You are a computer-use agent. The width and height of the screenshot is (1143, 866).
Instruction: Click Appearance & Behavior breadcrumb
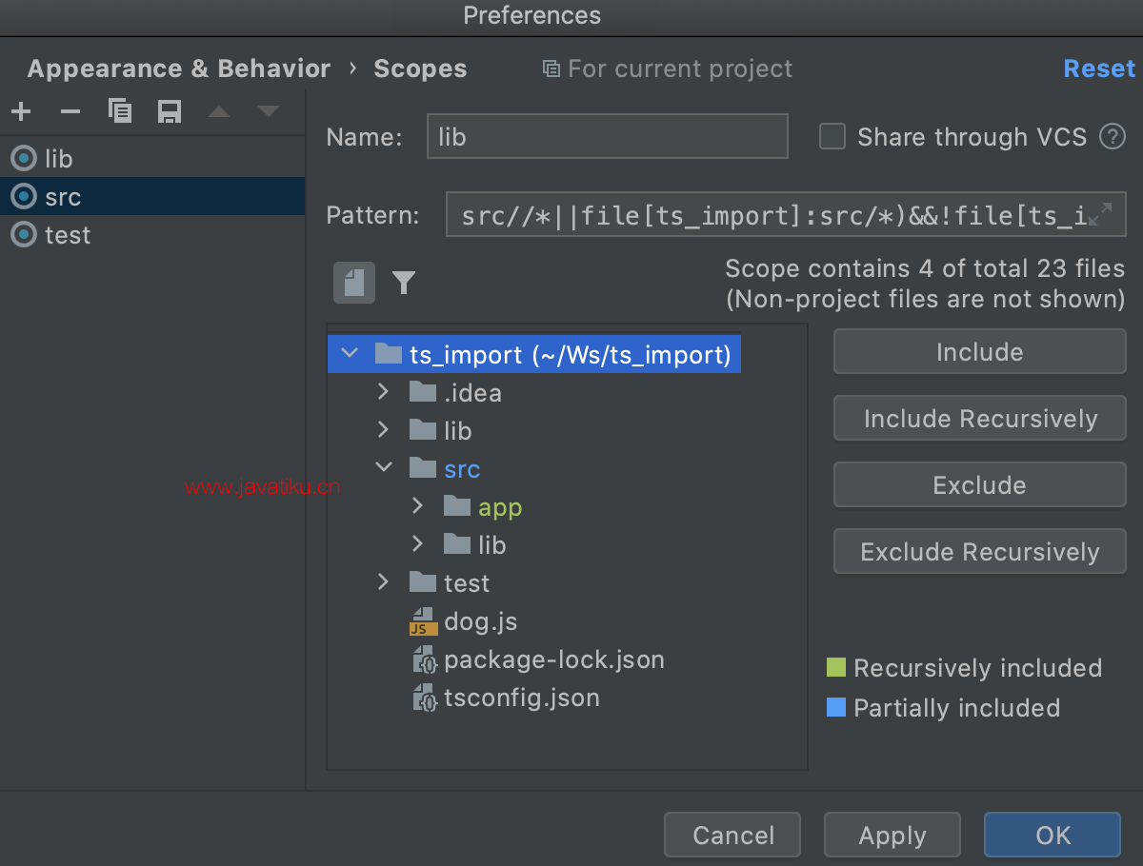[179, 69]
